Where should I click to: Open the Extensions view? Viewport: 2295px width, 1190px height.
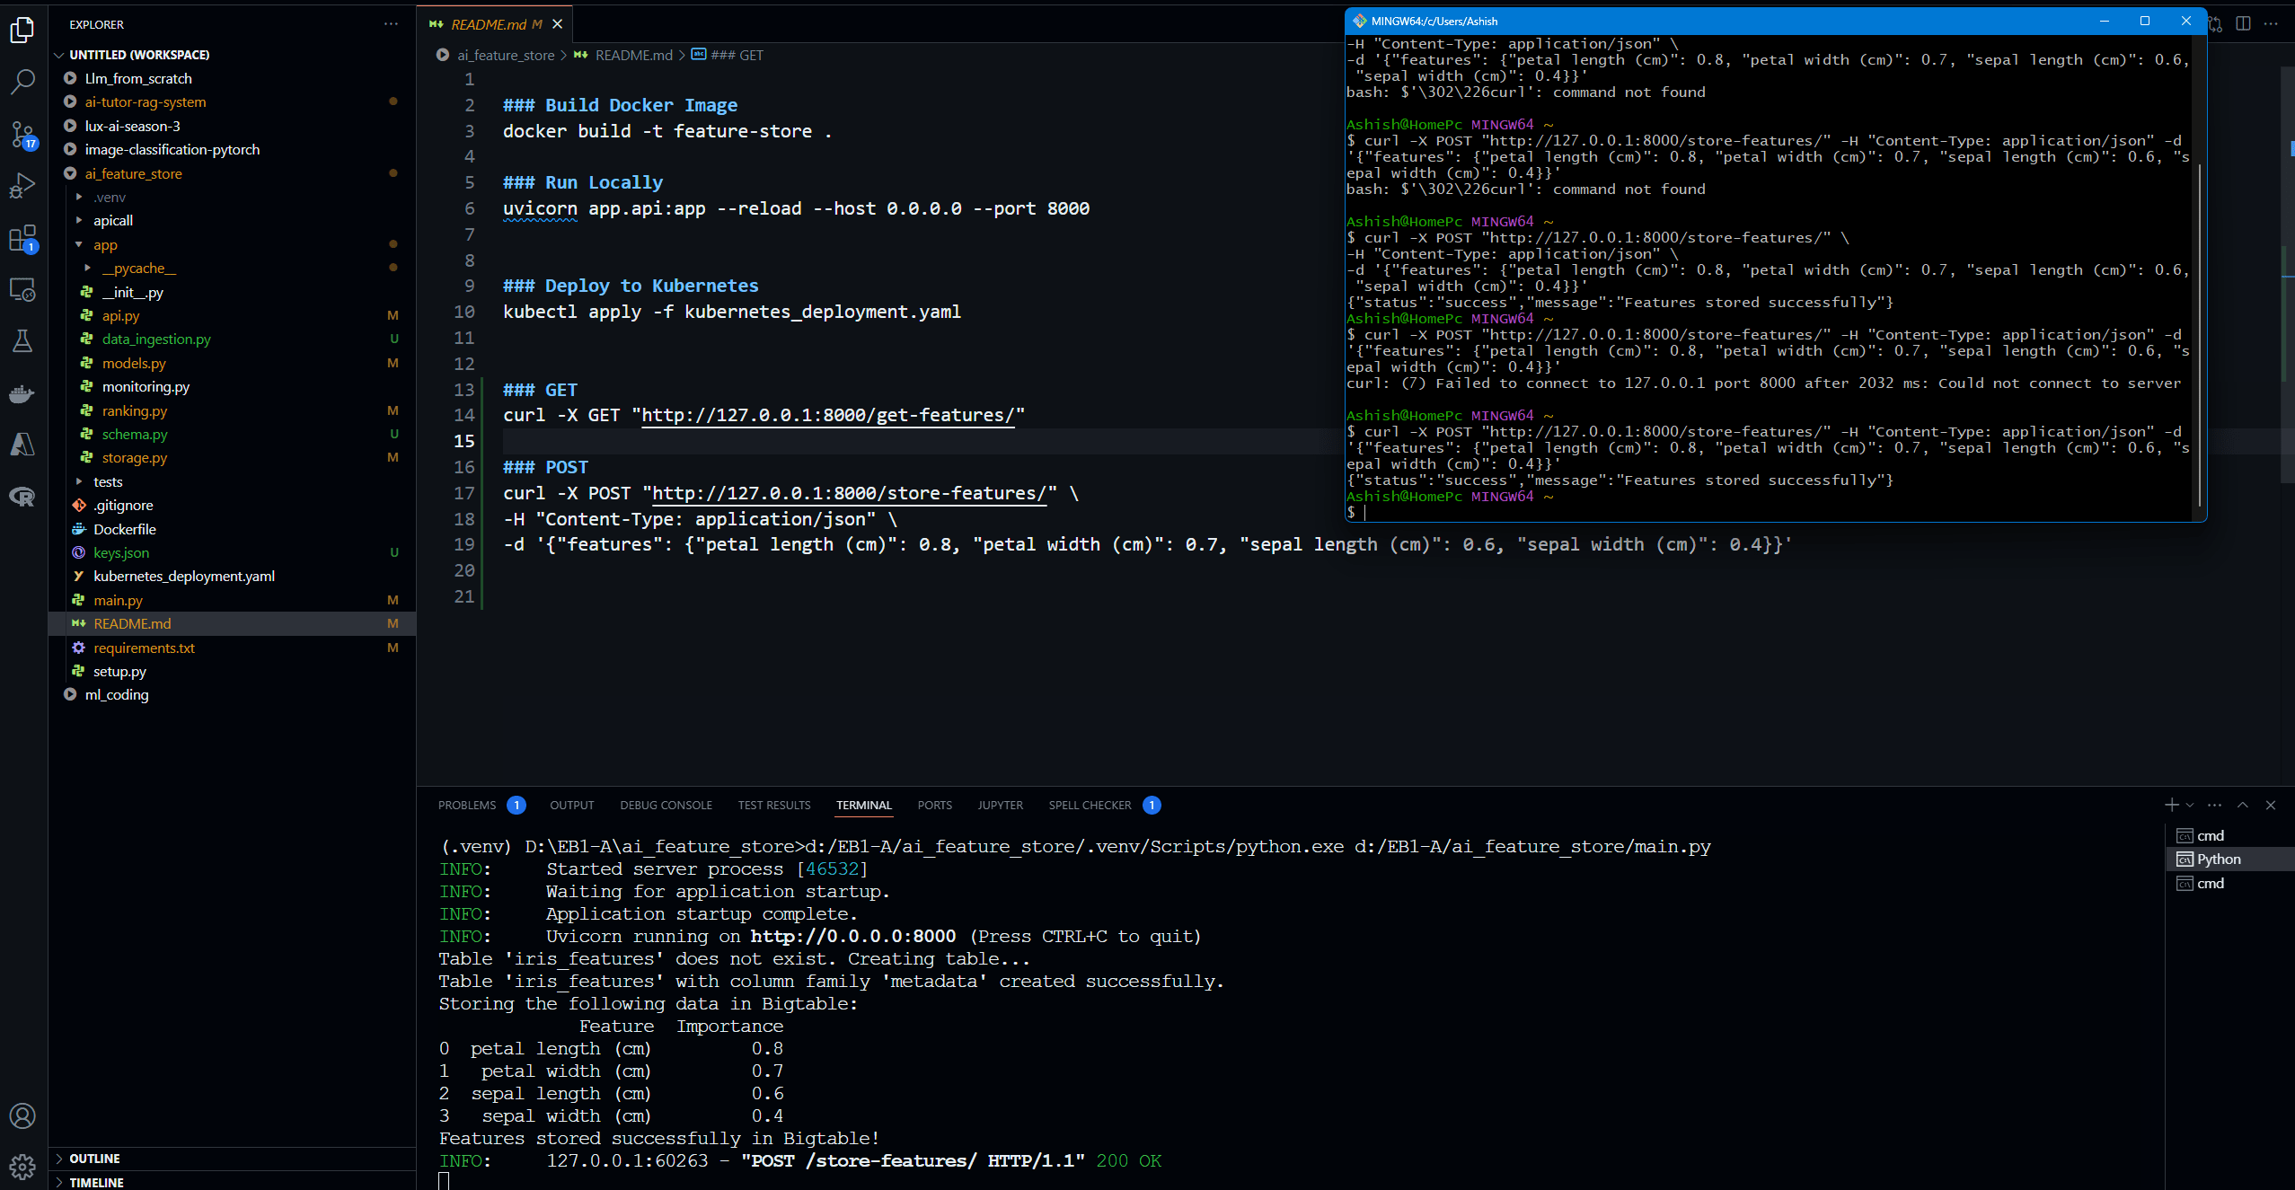pyautogui.click(x=22, y=238)
